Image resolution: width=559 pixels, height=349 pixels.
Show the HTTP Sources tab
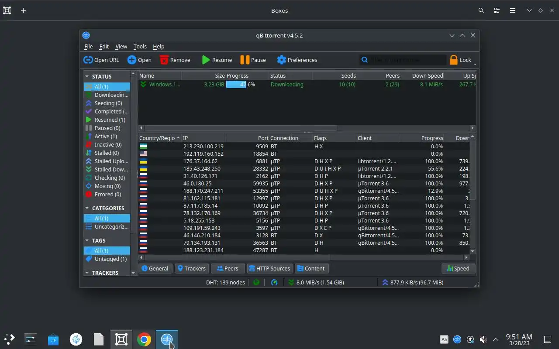click(x=269, y=268)
